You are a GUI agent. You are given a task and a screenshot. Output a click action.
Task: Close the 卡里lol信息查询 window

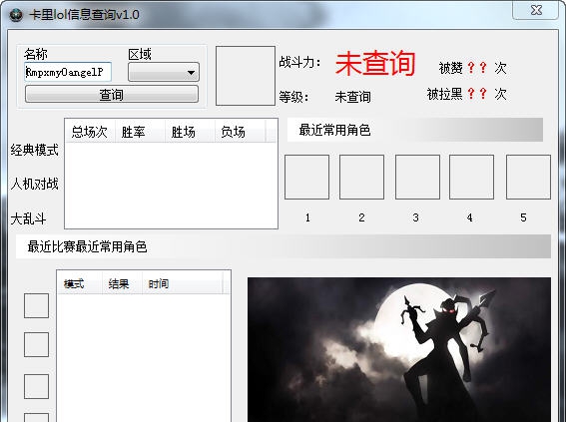coord(536,10)
